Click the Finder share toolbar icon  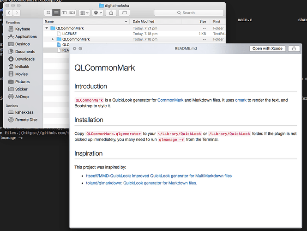(111, 13)
